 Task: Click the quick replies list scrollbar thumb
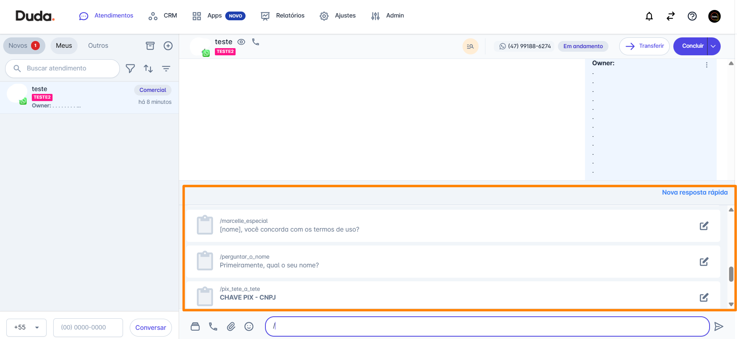point(731,274)
